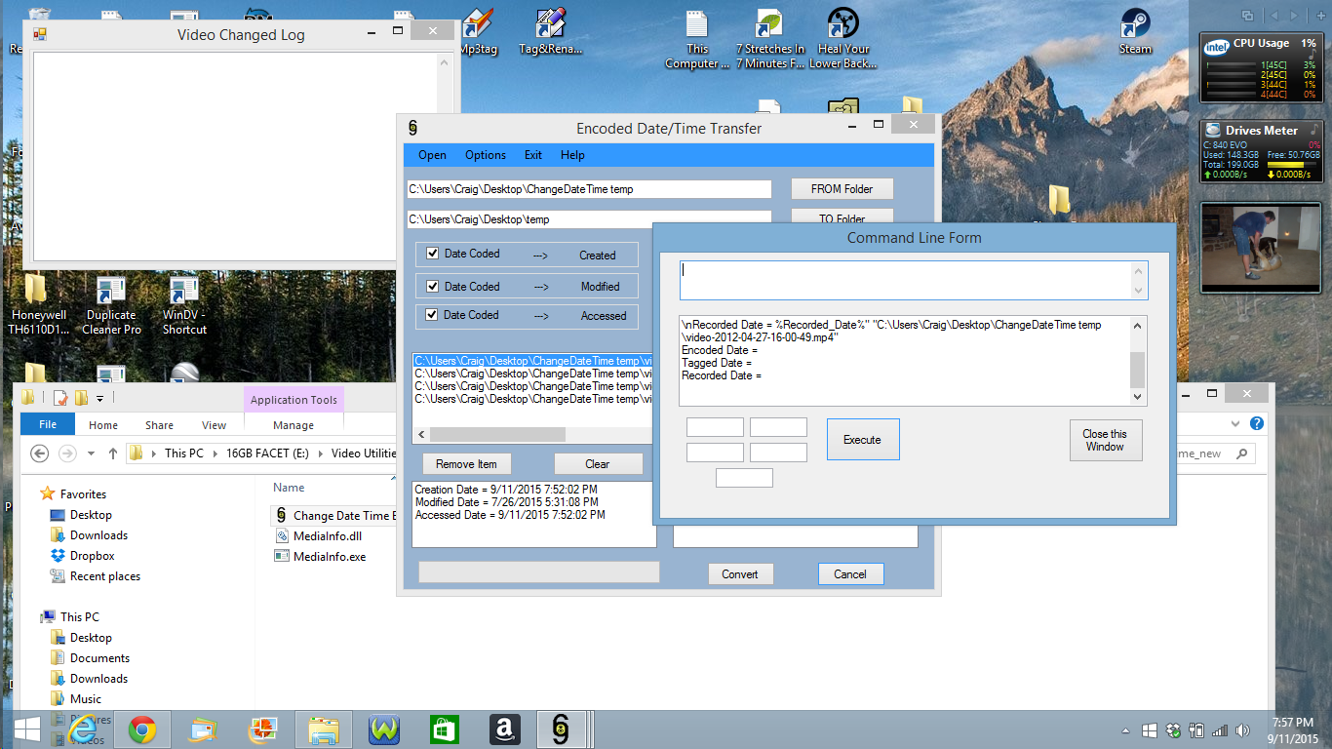Image resolution: width=1332 pixels, height=749 pixels.
Task: Click the FROM Folder button
Action: (x=842, y=189)
